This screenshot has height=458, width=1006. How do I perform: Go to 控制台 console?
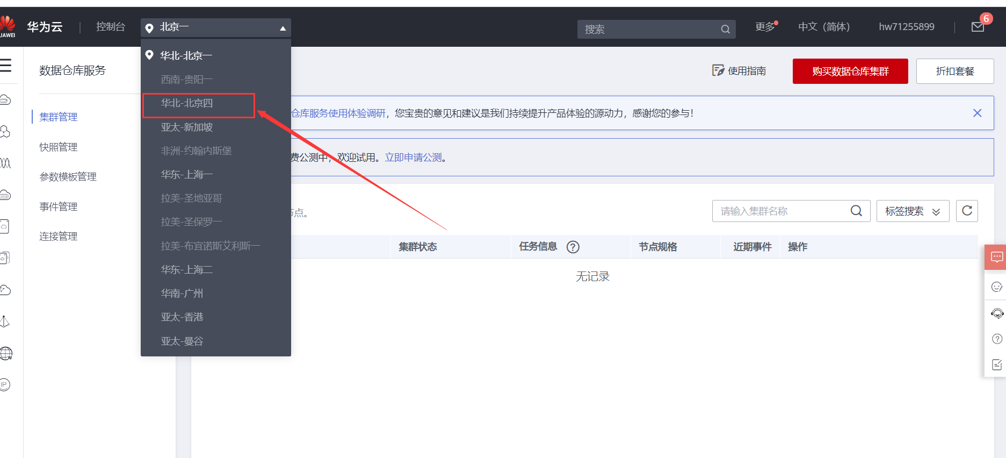click(111, 27)
